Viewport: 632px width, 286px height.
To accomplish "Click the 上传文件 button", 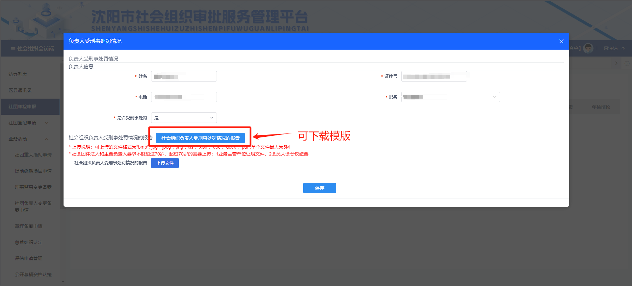I will [x=165, y=163].
